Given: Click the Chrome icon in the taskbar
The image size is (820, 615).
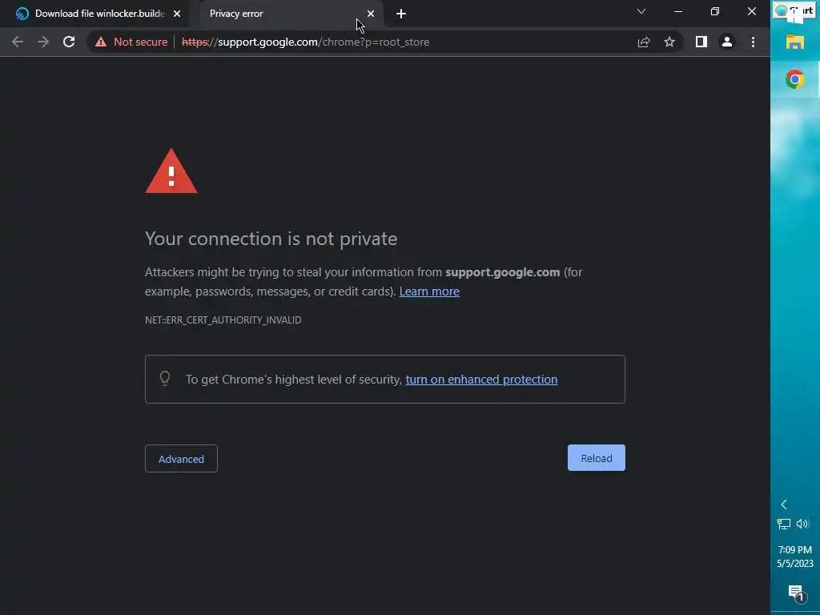Looking at the screenshot, I should pyautogui.click(x=795, y=79).
